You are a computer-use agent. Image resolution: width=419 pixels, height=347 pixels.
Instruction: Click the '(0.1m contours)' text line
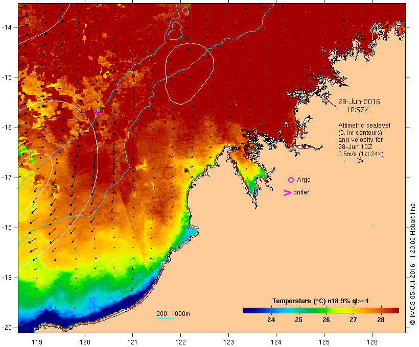click(x=360, y=133)
